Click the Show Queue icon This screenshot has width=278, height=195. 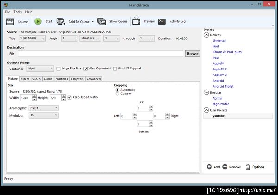coord(101,21)
